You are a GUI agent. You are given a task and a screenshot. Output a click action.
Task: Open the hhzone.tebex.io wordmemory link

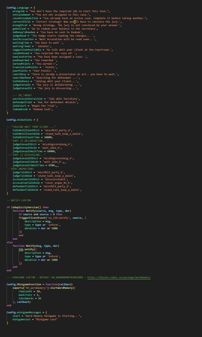(x=119, y=277)
